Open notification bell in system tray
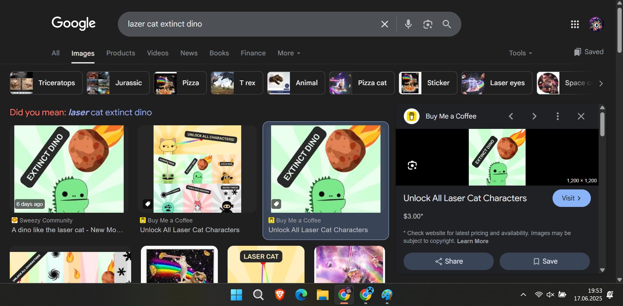The image size is (623, 306). tap(610, 295)
